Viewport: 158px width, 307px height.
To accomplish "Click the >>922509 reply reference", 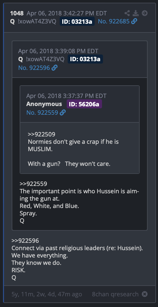I will [42, 134].
